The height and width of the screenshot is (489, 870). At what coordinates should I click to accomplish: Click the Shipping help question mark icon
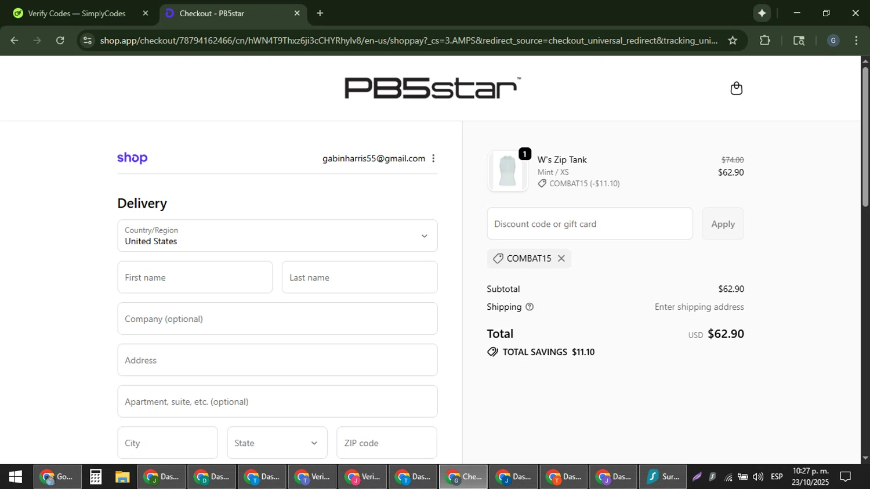(x=529, y=307)
